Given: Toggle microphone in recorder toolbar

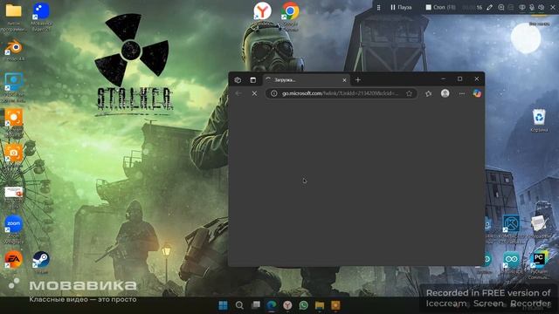Looking at the screenshot, I should click(x=532, y=7).
